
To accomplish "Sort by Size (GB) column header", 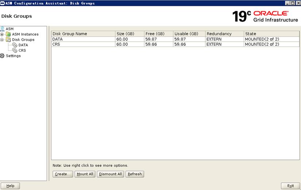I will [x=130, y=34].
